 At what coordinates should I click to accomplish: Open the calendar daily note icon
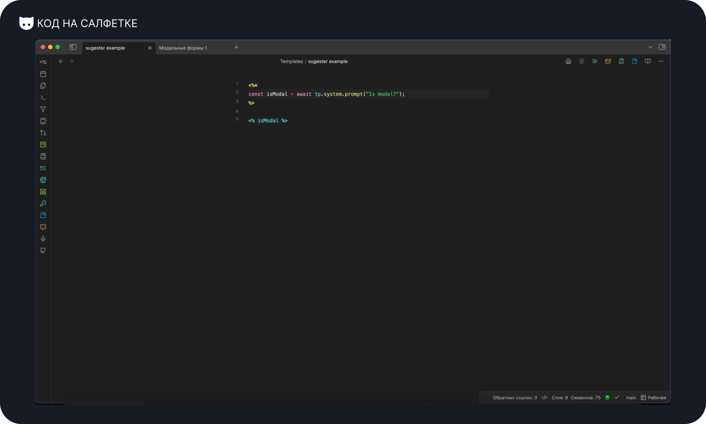(x=43, y=74)
